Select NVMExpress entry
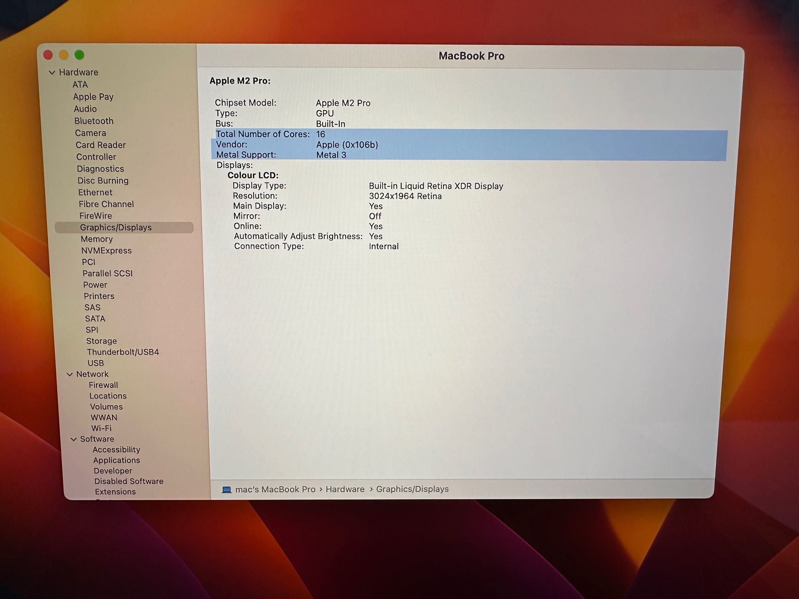The height and width of the screenshot is (599, 799). (106, 250)
